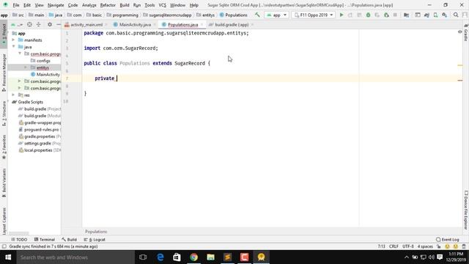Click the gray Stop square icon

(x=395, y=15)
